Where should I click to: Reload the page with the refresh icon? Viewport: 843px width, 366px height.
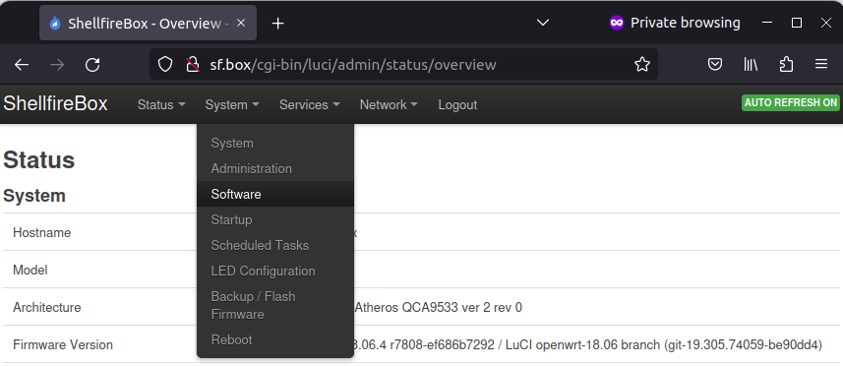92,65
